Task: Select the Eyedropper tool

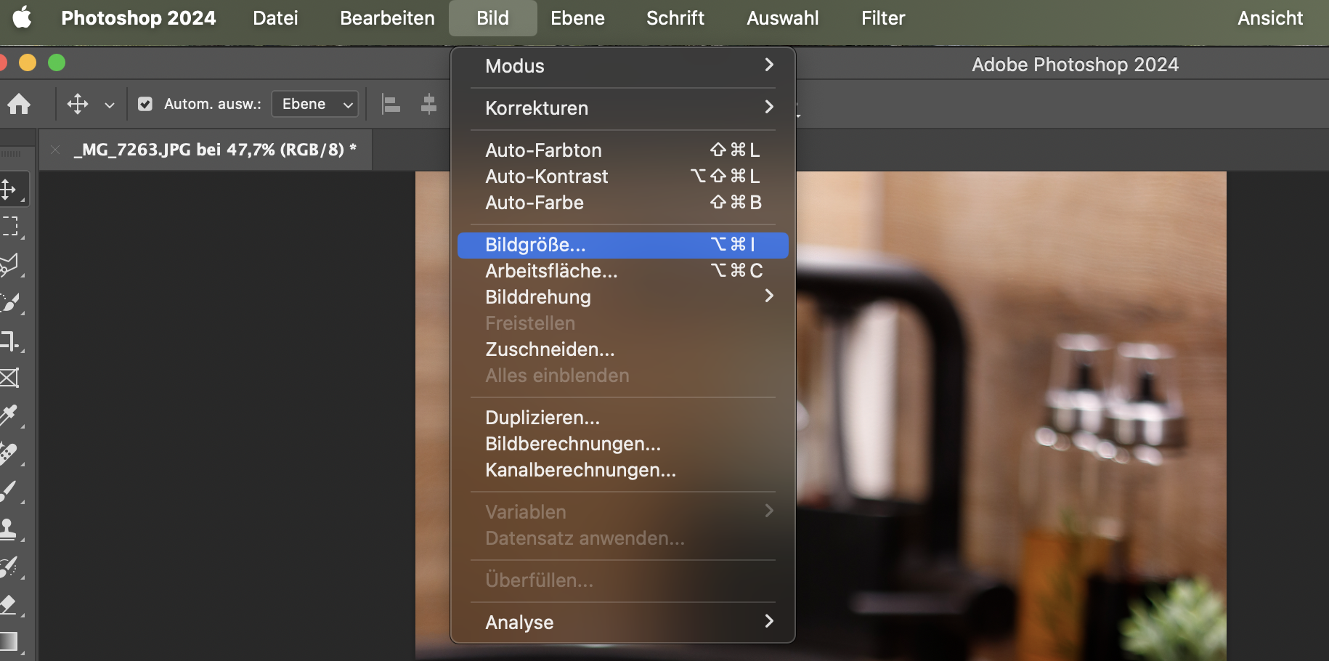Action: click(x=10, y=416)
